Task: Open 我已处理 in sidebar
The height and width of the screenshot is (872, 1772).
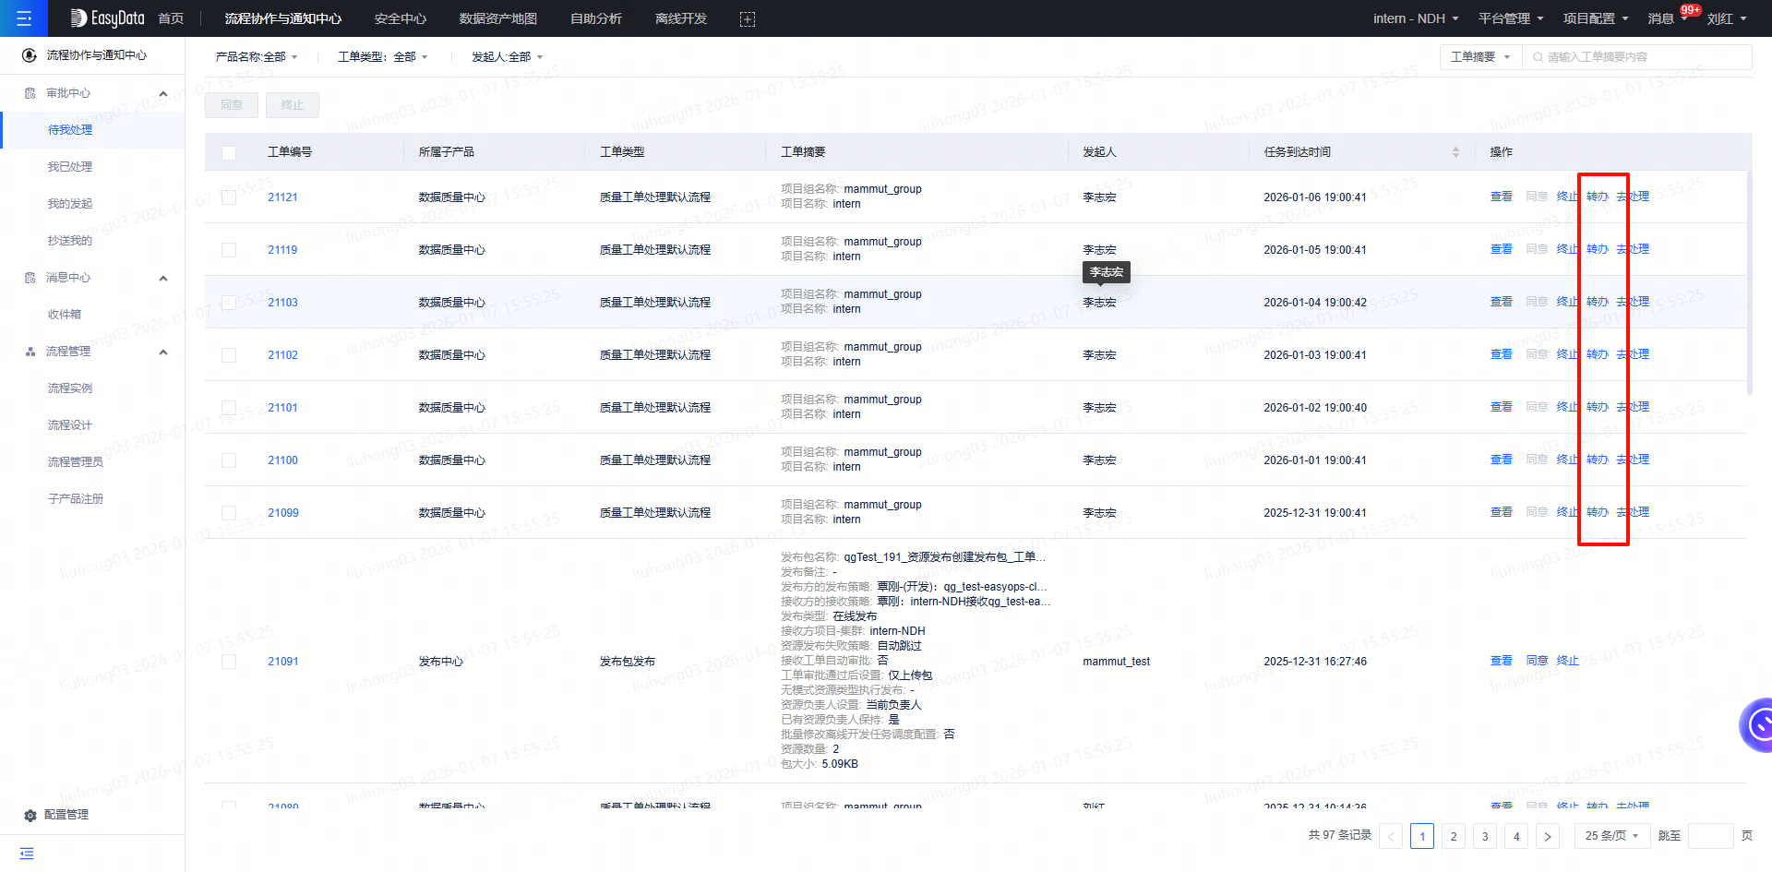Action: tap(70, 167)
